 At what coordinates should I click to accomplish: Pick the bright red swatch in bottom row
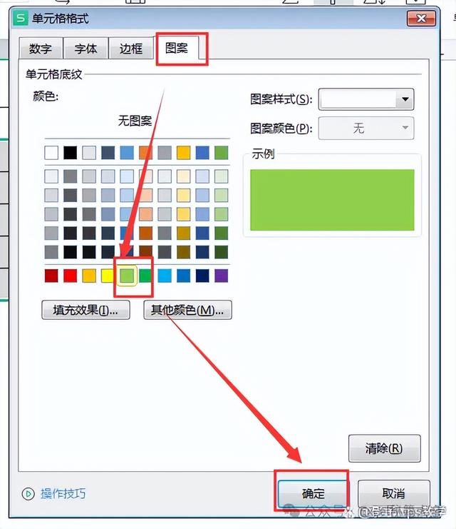70,276
